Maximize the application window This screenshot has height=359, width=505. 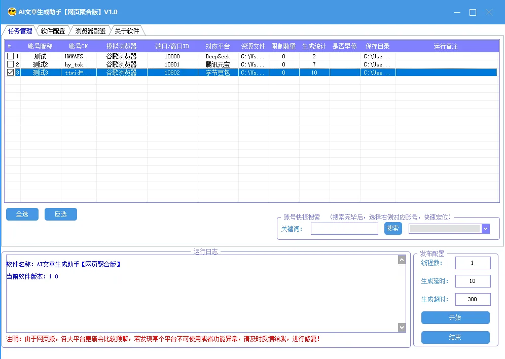473,12
